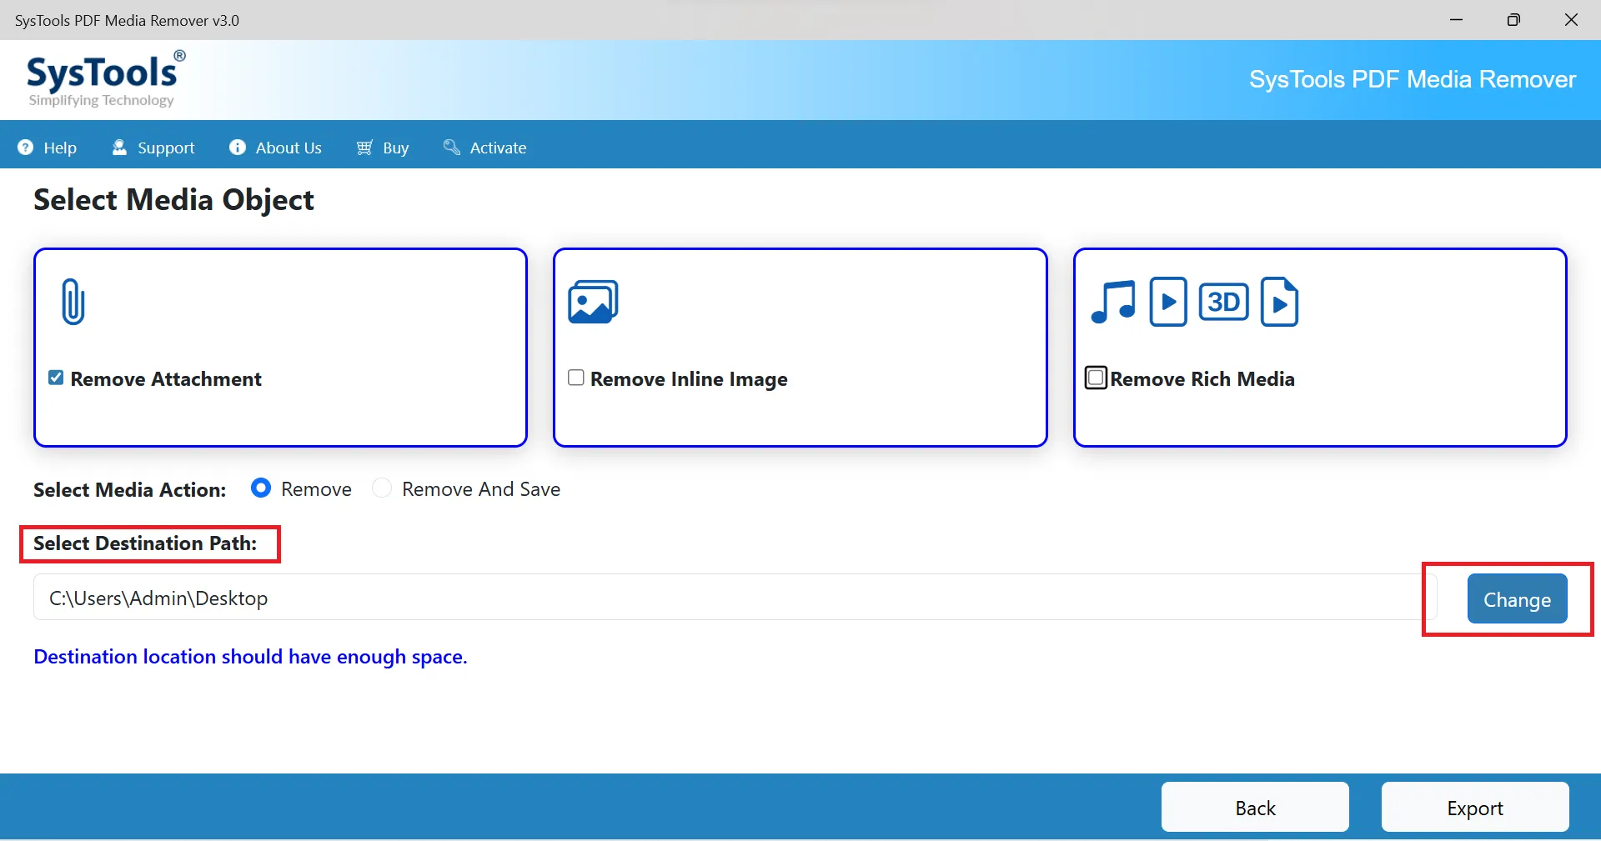The height and width of the screenshot is (841, 1601).
Task: Choose the Remove And Save option
Action: (382, 488)
